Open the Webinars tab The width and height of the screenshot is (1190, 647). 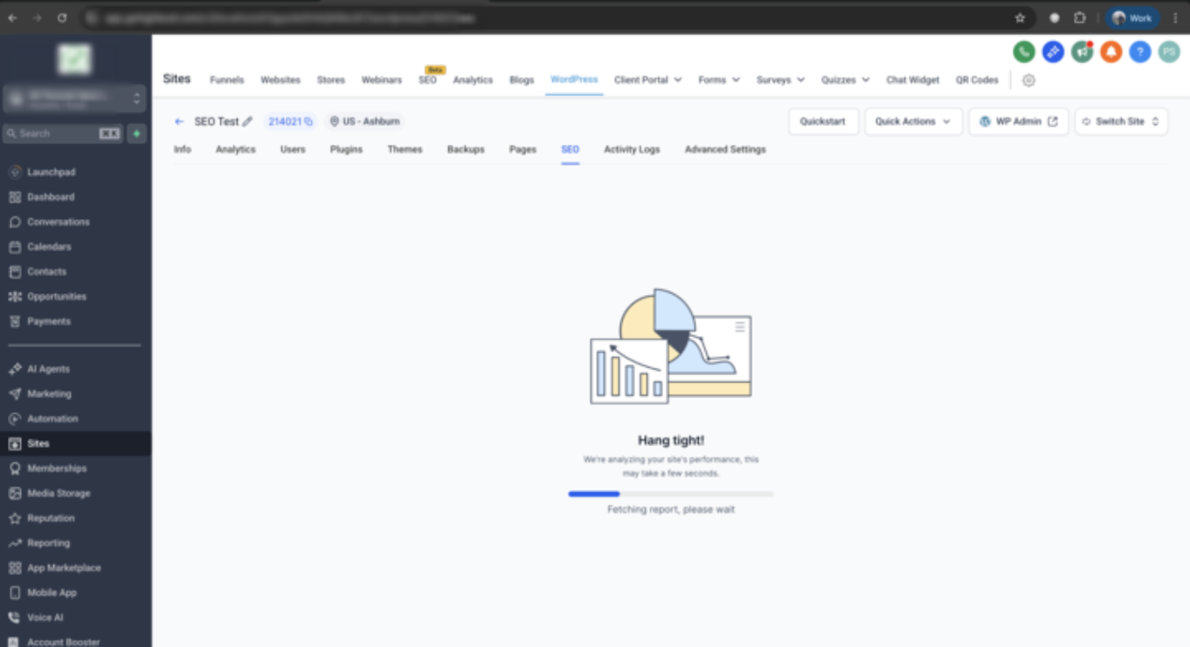[x=382, y=80]
